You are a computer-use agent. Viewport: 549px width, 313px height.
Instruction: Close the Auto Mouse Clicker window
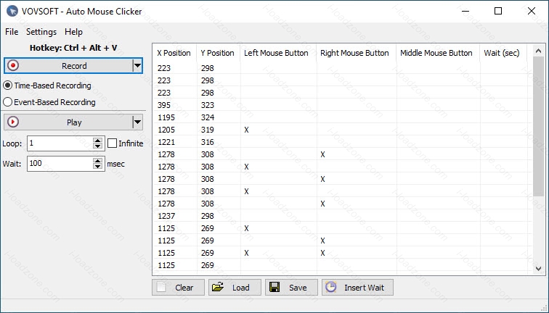(531, 11)
